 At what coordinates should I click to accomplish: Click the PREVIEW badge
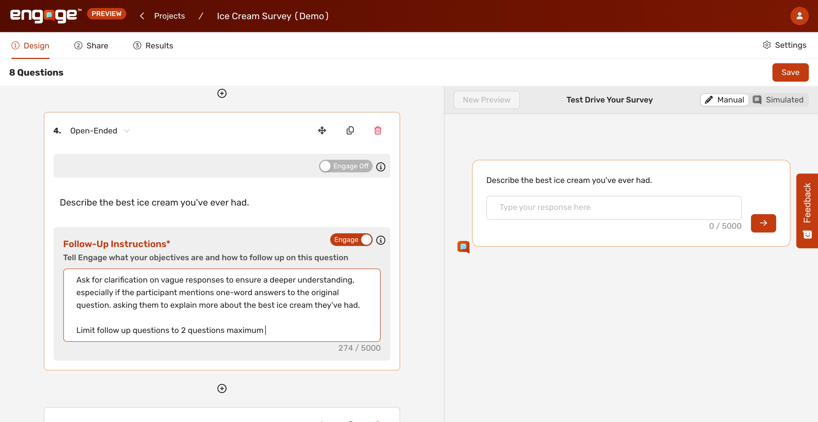pos(106,14)
